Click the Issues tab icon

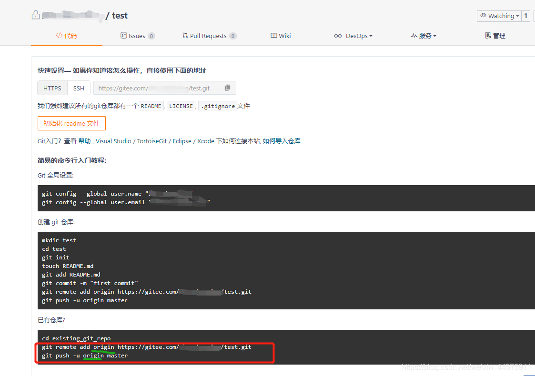(123, 35)
